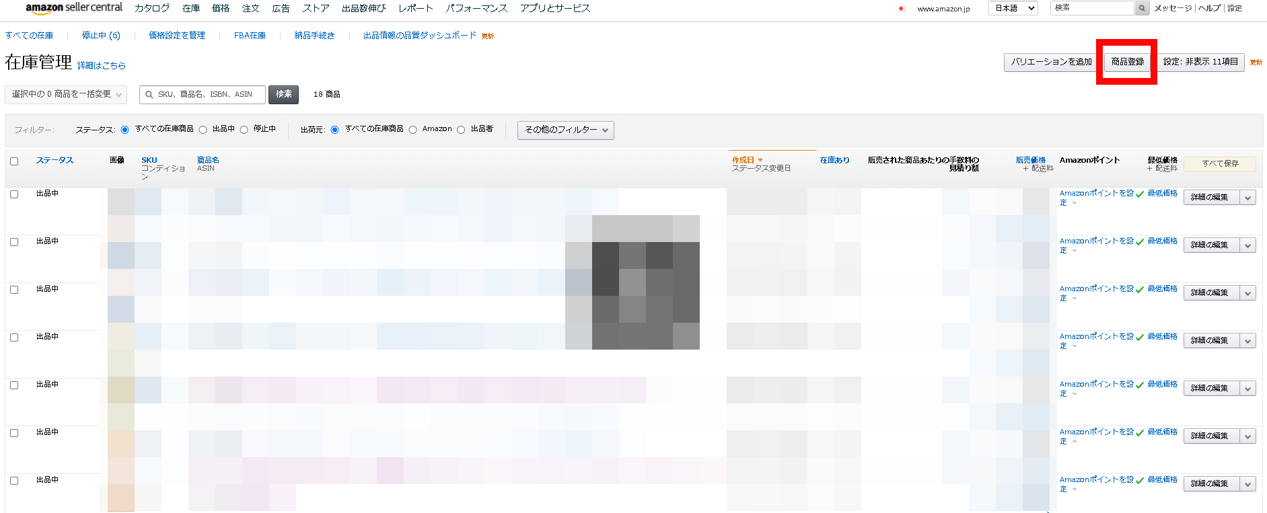Sort by 在庫あり column header

pos(834,160)
